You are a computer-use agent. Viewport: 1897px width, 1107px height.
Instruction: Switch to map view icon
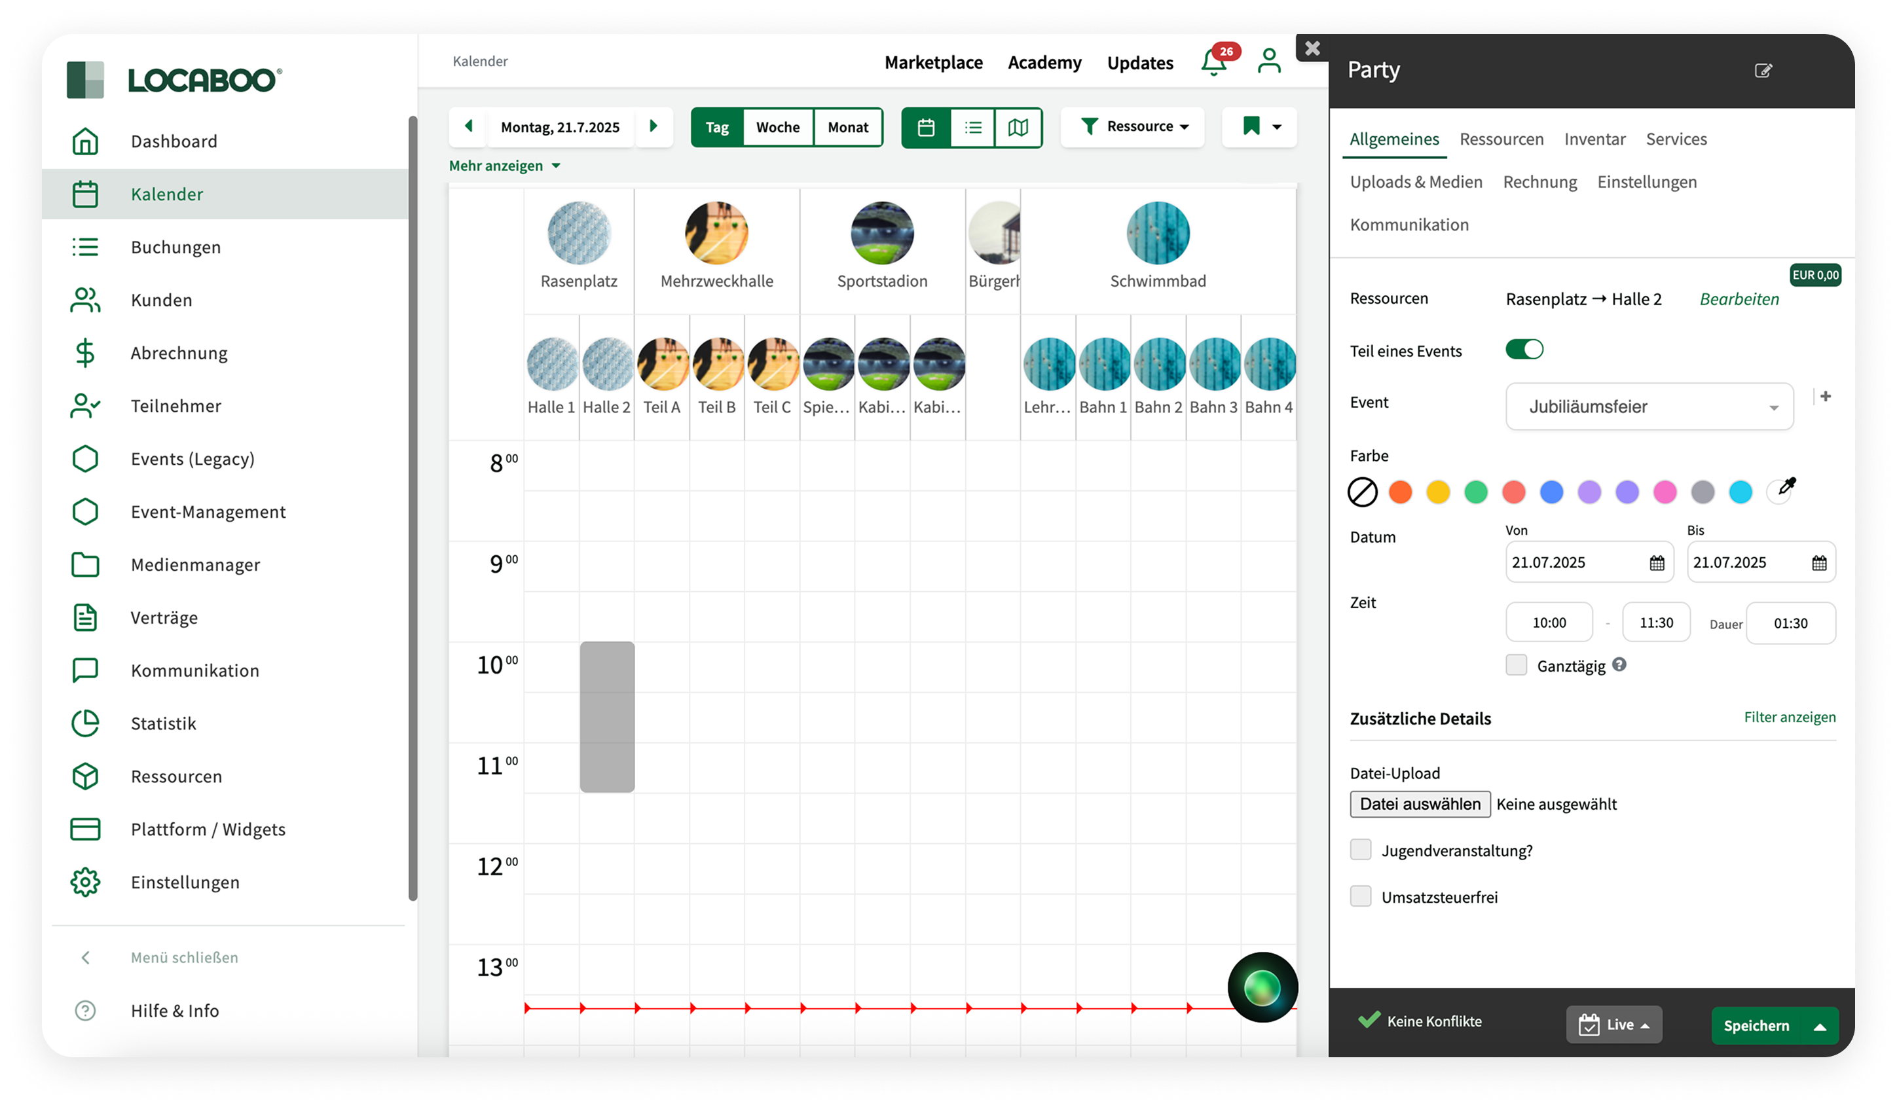(x=1018, y=127)
